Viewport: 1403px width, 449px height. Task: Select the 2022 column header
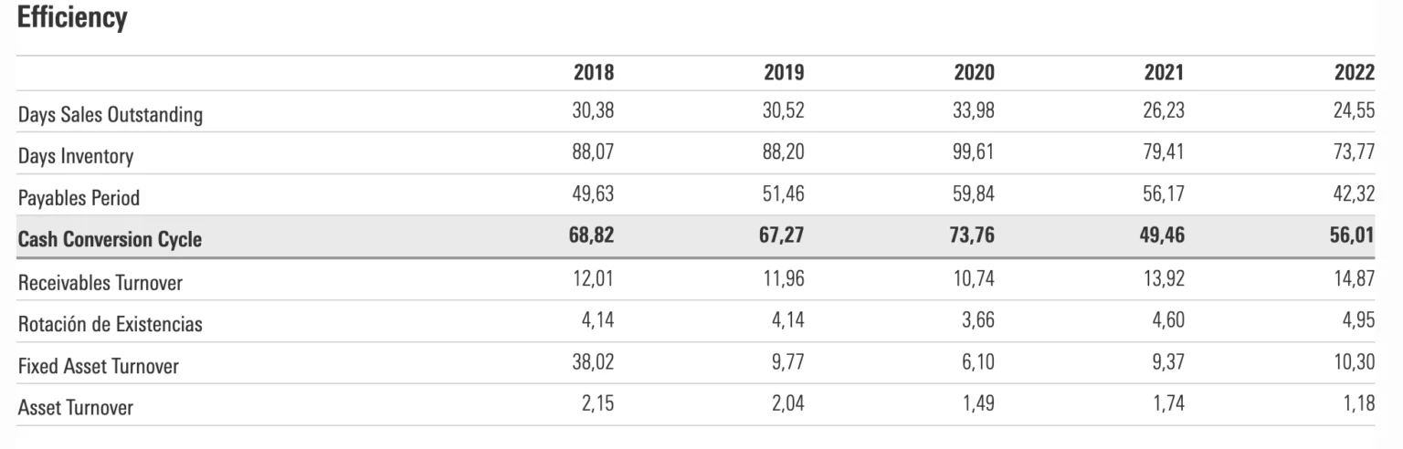(x=1354, y=74)
